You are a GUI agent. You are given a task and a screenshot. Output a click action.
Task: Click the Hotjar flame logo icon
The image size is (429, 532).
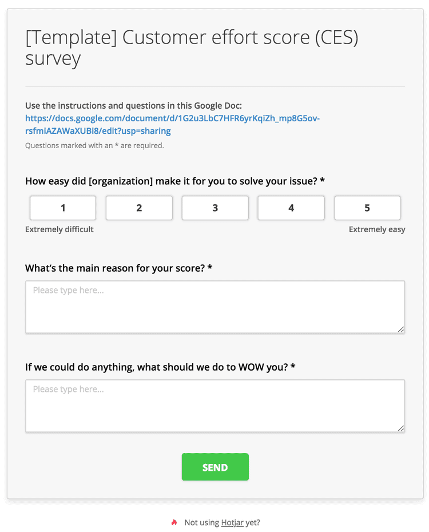point(174,522)
